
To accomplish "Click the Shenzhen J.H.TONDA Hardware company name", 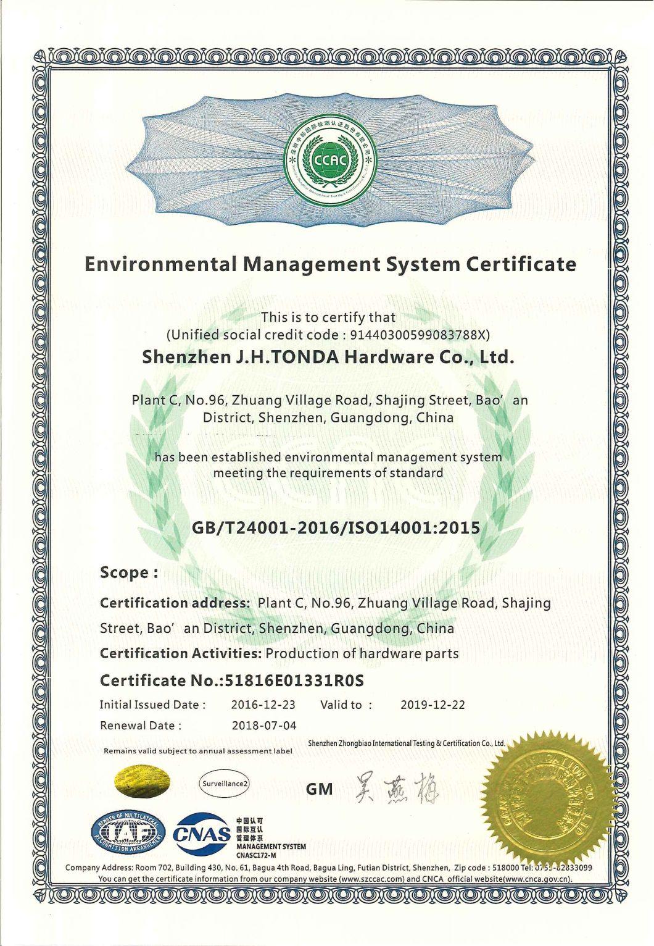I will click(328, 357).
